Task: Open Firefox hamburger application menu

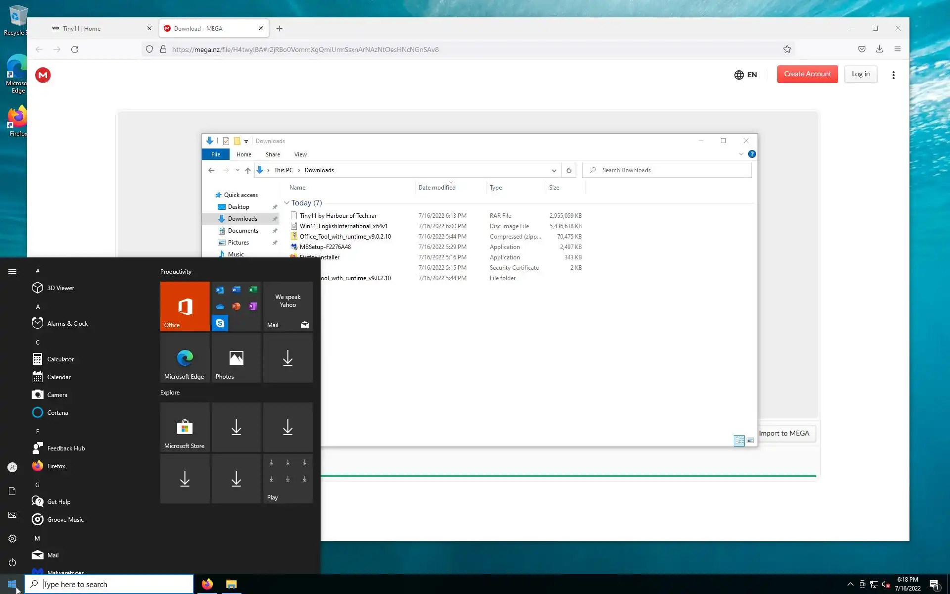Action: point(897,49)
